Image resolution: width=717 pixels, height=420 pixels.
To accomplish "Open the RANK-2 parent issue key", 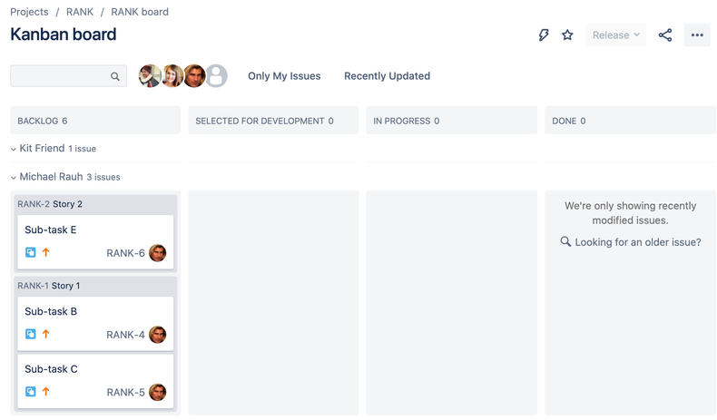I will point(34,204).
